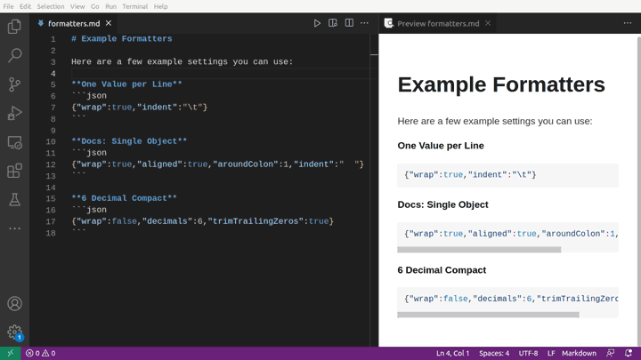Open the Edit menu

click(x=25, y=6)
